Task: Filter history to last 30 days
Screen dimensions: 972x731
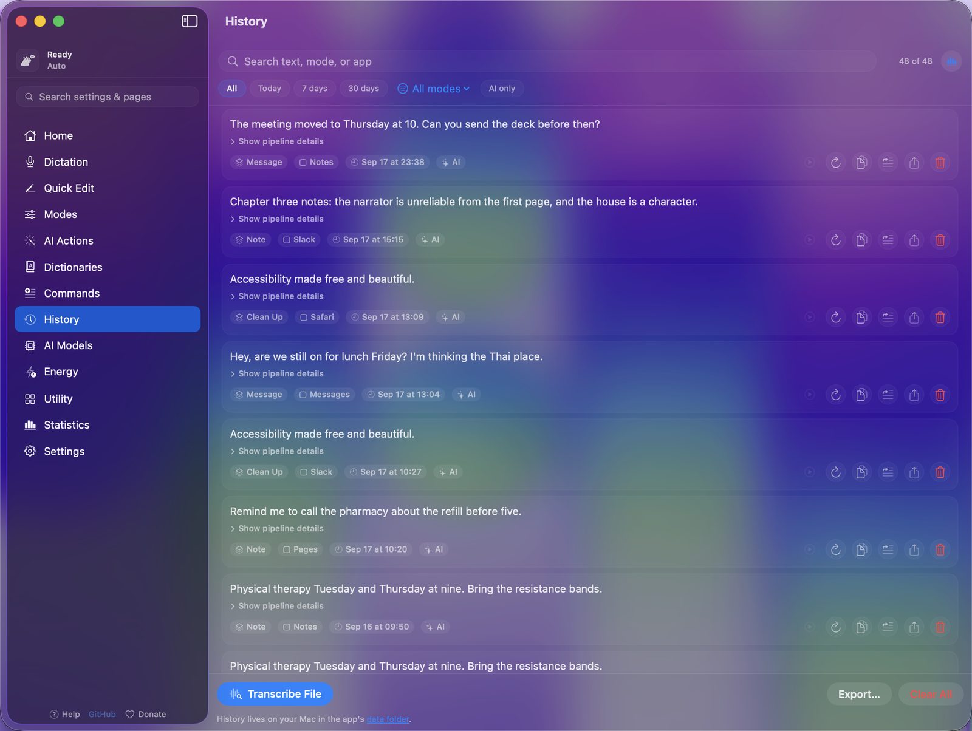Action: tap(363, 89)
